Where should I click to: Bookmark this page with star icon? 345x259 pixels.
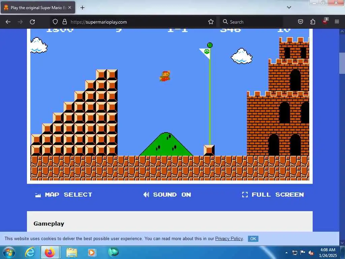211,22
